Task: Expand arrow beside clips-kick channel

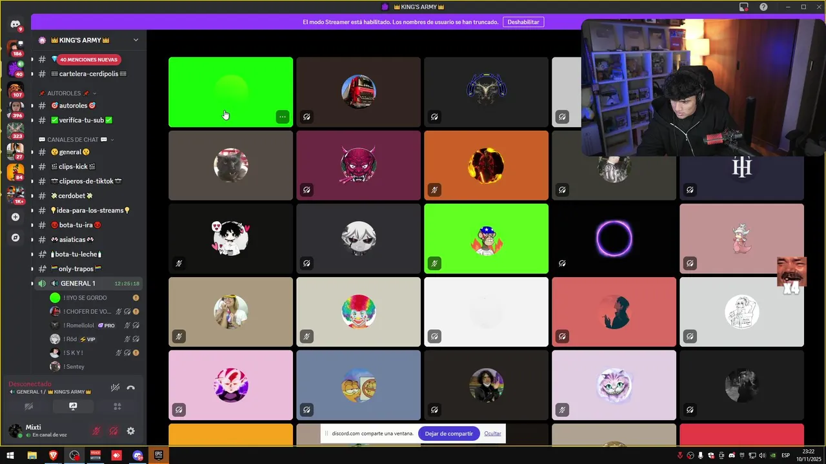Action: point(32,167)
